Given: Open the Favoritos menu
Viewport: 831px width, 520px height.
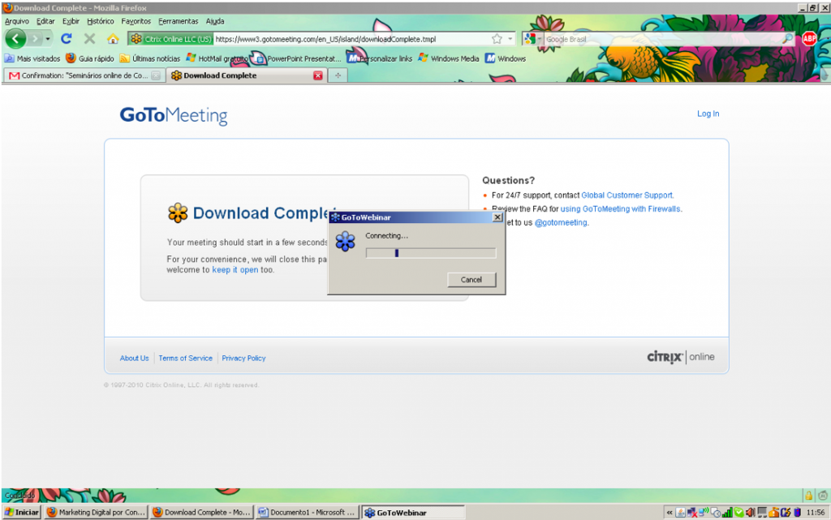Looking at the screenshot, I should (136, 21).
